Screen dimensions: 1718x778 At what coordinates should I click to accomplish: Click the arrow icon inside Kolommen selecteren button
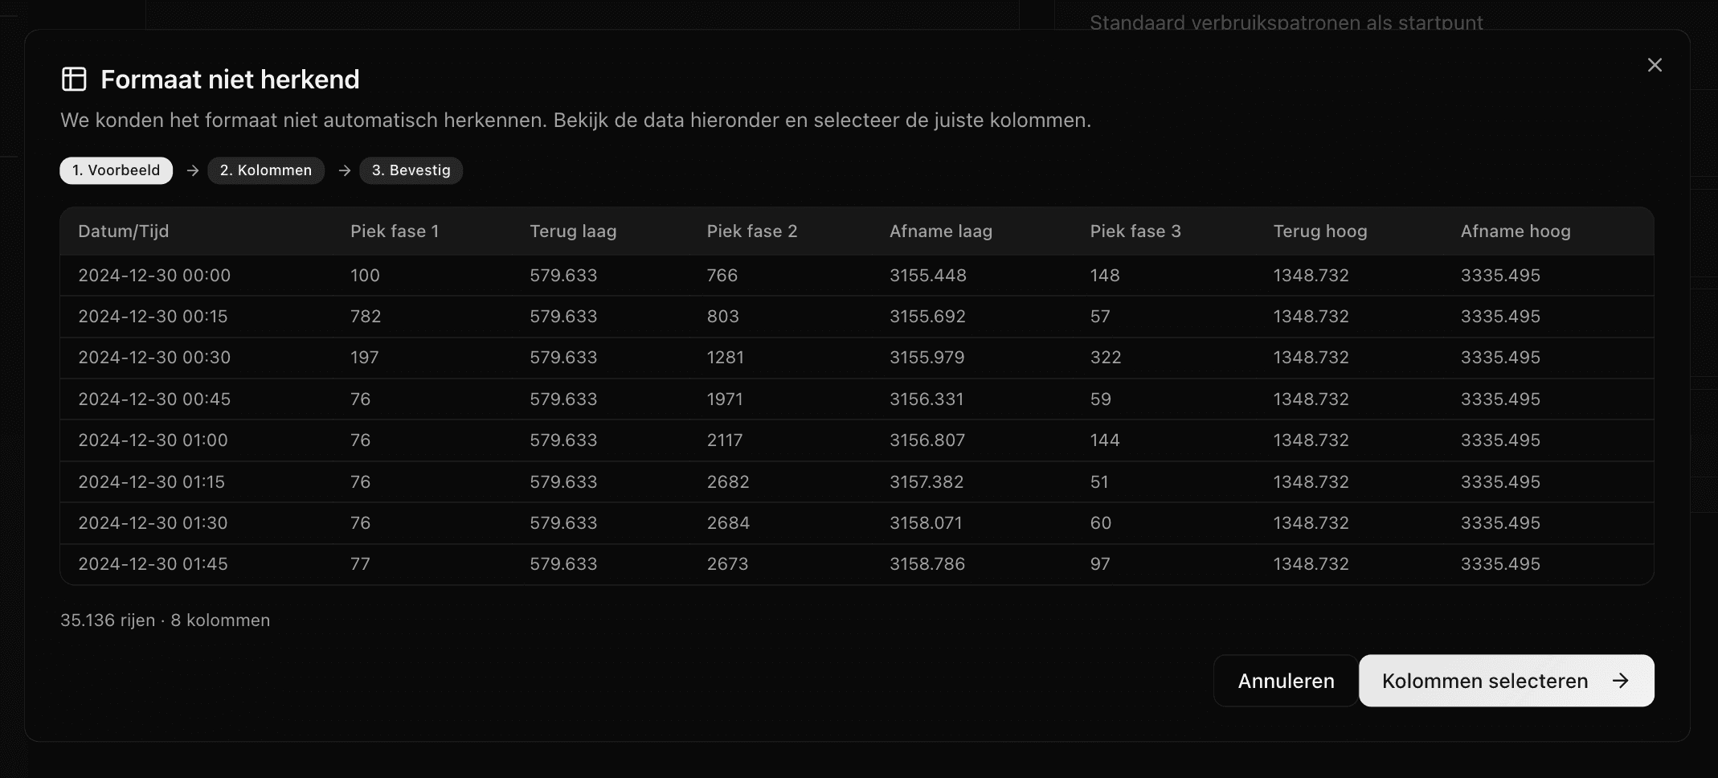pos(1621,681)
